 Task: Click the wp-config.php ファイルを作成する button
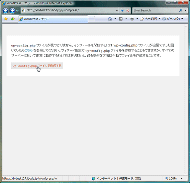[37, 66]
